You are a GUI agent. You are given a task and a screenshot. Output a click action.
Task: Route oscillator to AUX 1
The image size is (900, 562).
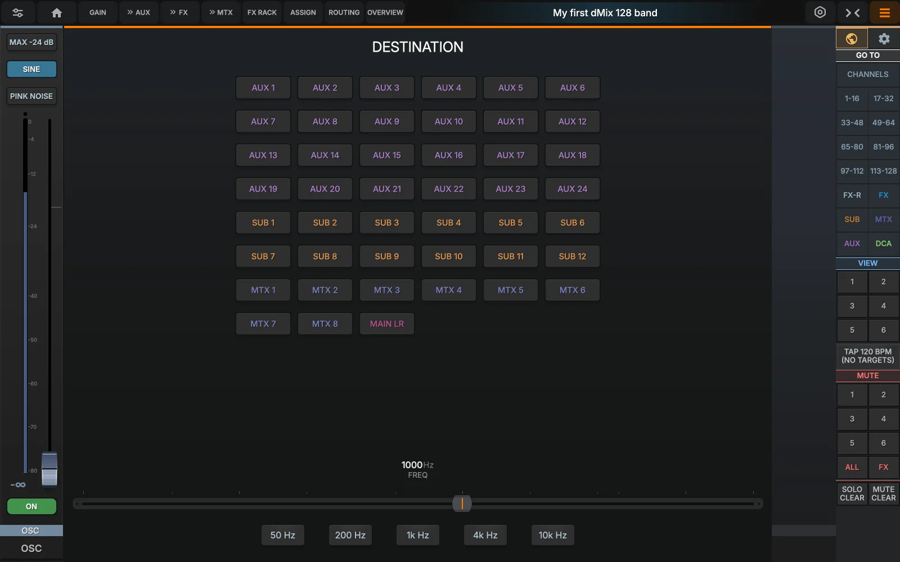[263, 88]
